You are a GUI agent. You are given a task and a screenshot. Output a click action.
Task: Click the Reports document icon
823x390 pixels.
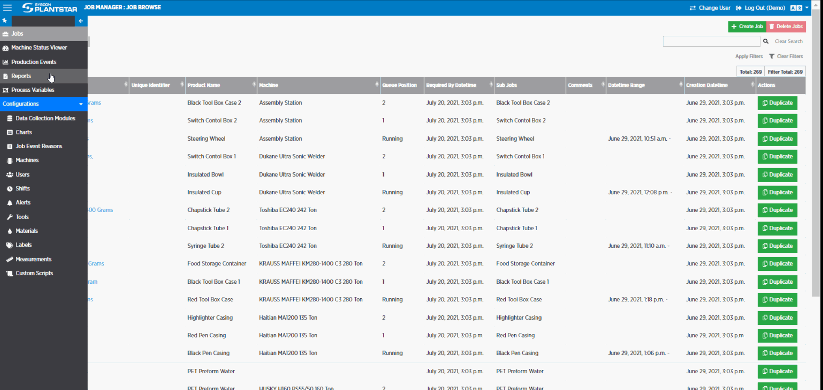click(x=6, y=76)
